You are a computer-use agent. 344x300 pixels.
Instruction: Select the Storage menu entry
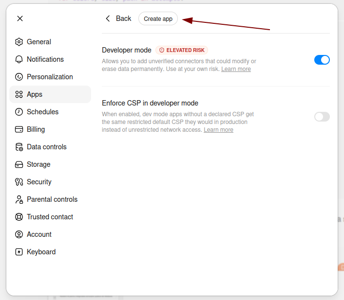point(50,164)
